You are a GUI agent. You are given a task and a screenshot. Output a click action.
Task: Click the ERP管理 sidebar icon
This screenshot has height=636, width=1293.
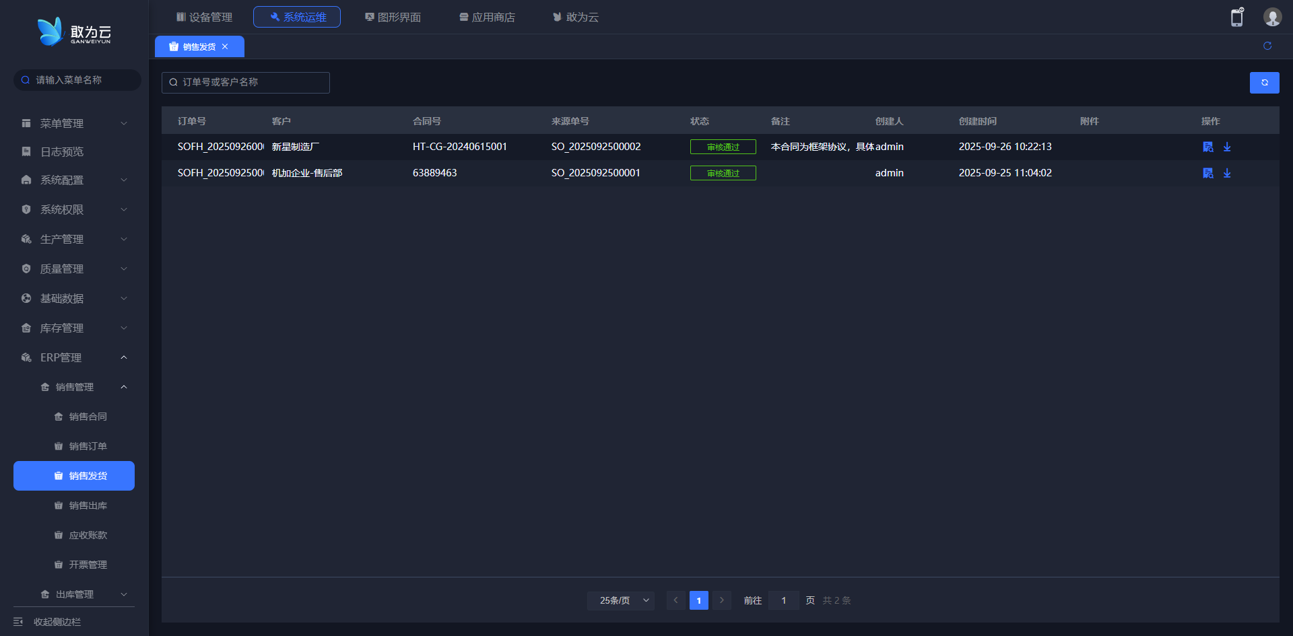[26, 357]
